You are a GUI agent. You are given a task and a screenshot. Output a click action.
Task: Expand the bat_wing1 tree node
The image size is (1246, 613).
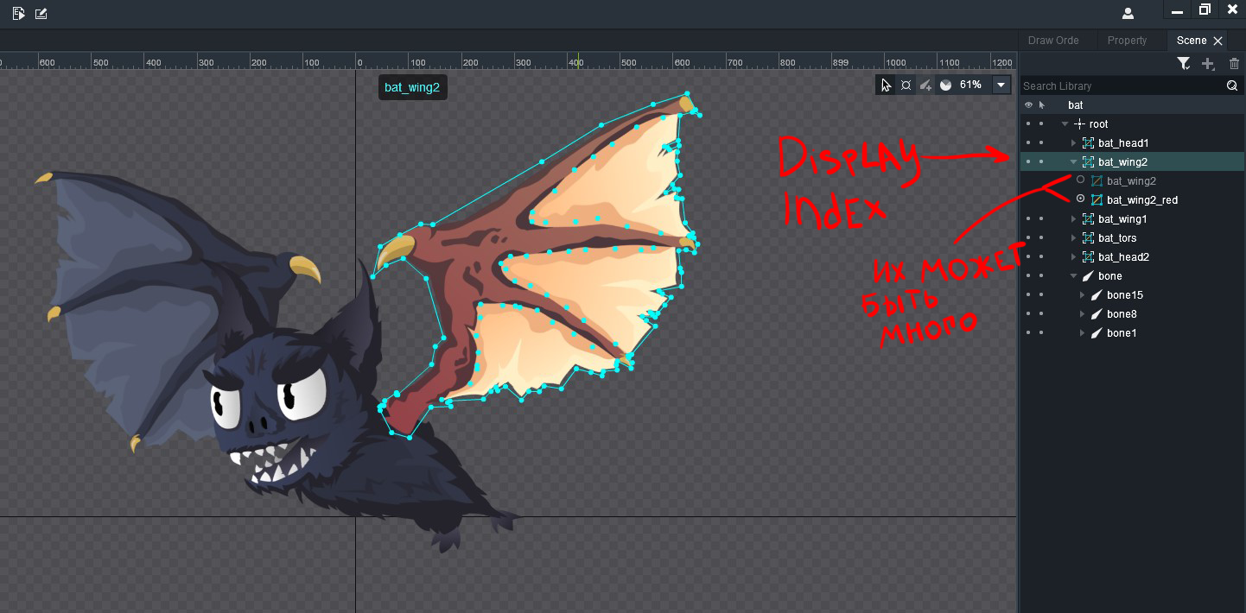tap(1073, 218)
